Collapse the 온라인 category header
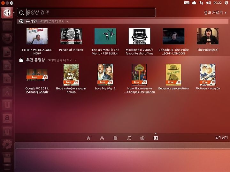The width and height of the screenshot is (230, 172). point(123,21)
